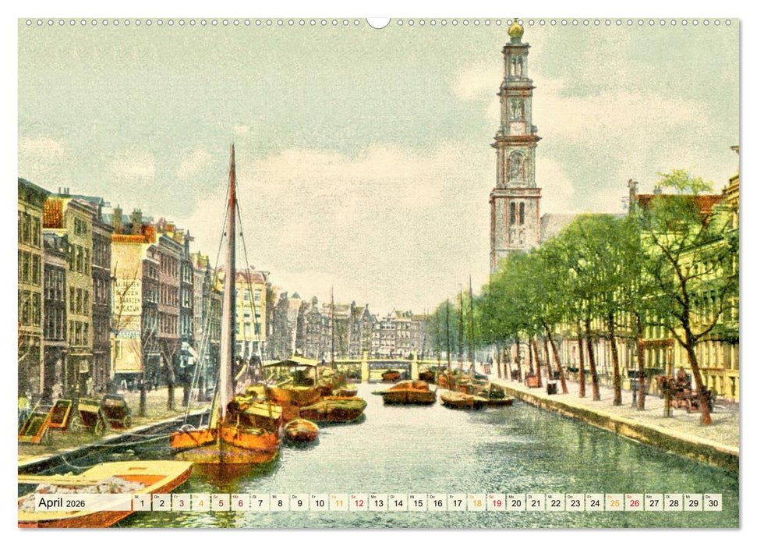Click the bridge crossing the canal
Viewport: 757px width, 546px height.
point(390,363)
